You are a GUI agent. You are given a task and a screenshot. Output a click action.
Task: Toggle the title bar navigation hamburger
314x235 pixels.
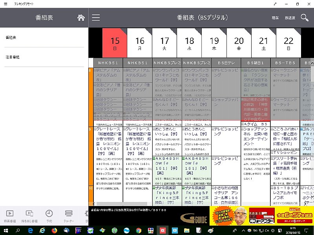click(x=5, y=4)
